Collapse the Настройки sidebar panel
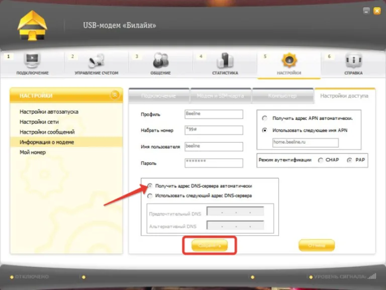Viewport: 386px width, 290px height. point(115,95)
